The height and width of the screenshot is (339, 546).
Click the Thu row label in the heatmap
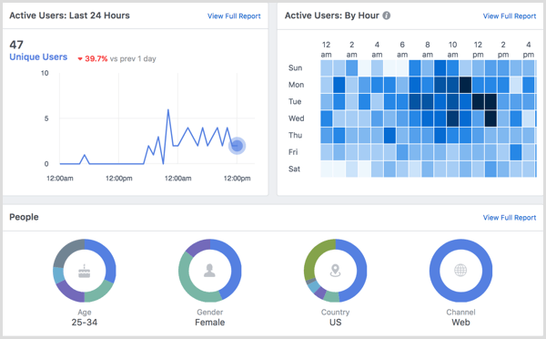tap(295, 135)
